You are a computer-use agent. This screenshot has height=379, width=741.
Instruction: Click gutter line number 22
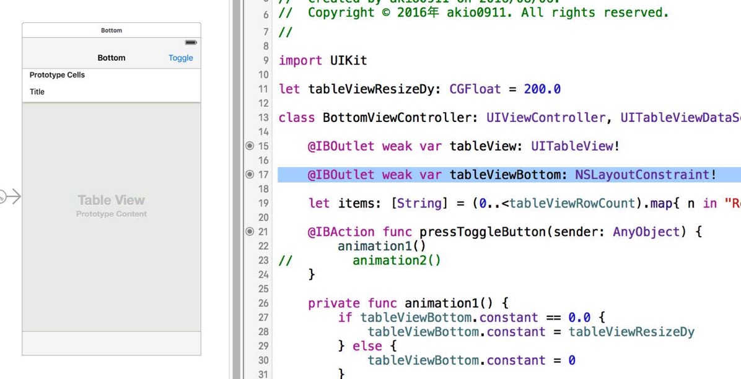point(263,246)
